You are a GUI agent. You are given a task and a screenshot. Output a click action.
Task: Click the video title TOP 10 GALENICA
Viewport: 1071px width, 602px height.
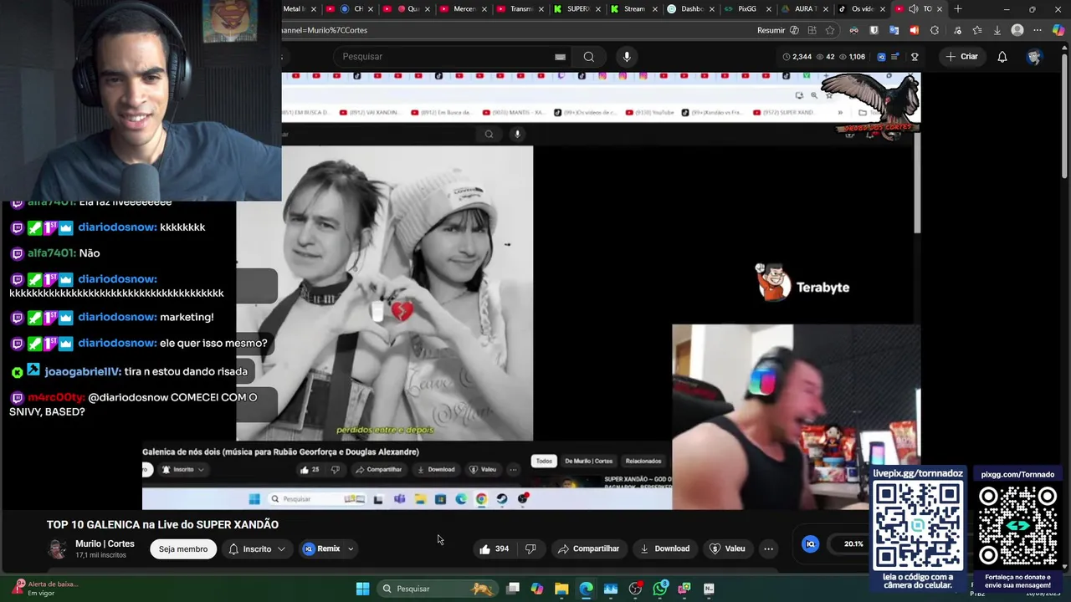click(162, 524)
